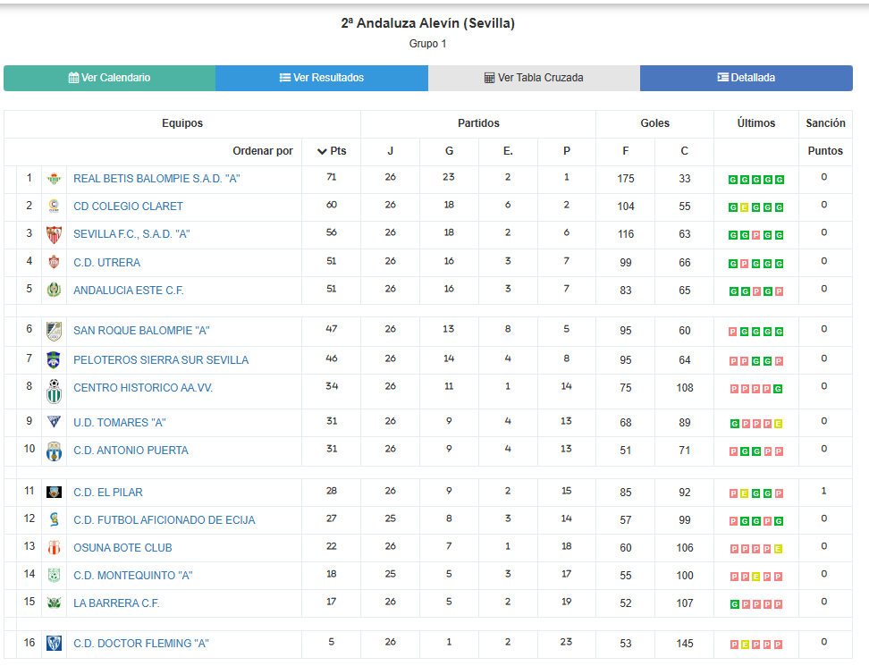Viewport: 869px width, 666px height.
Task: Click the yellow E result box for Doctor Fleming
Action: pos(746,645)
